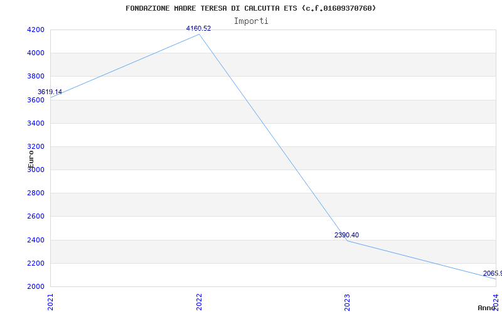This screenshot has width=502, height=314.
Task: Click the 3200 y-axis tick label
Action: [x=36, y=147]
